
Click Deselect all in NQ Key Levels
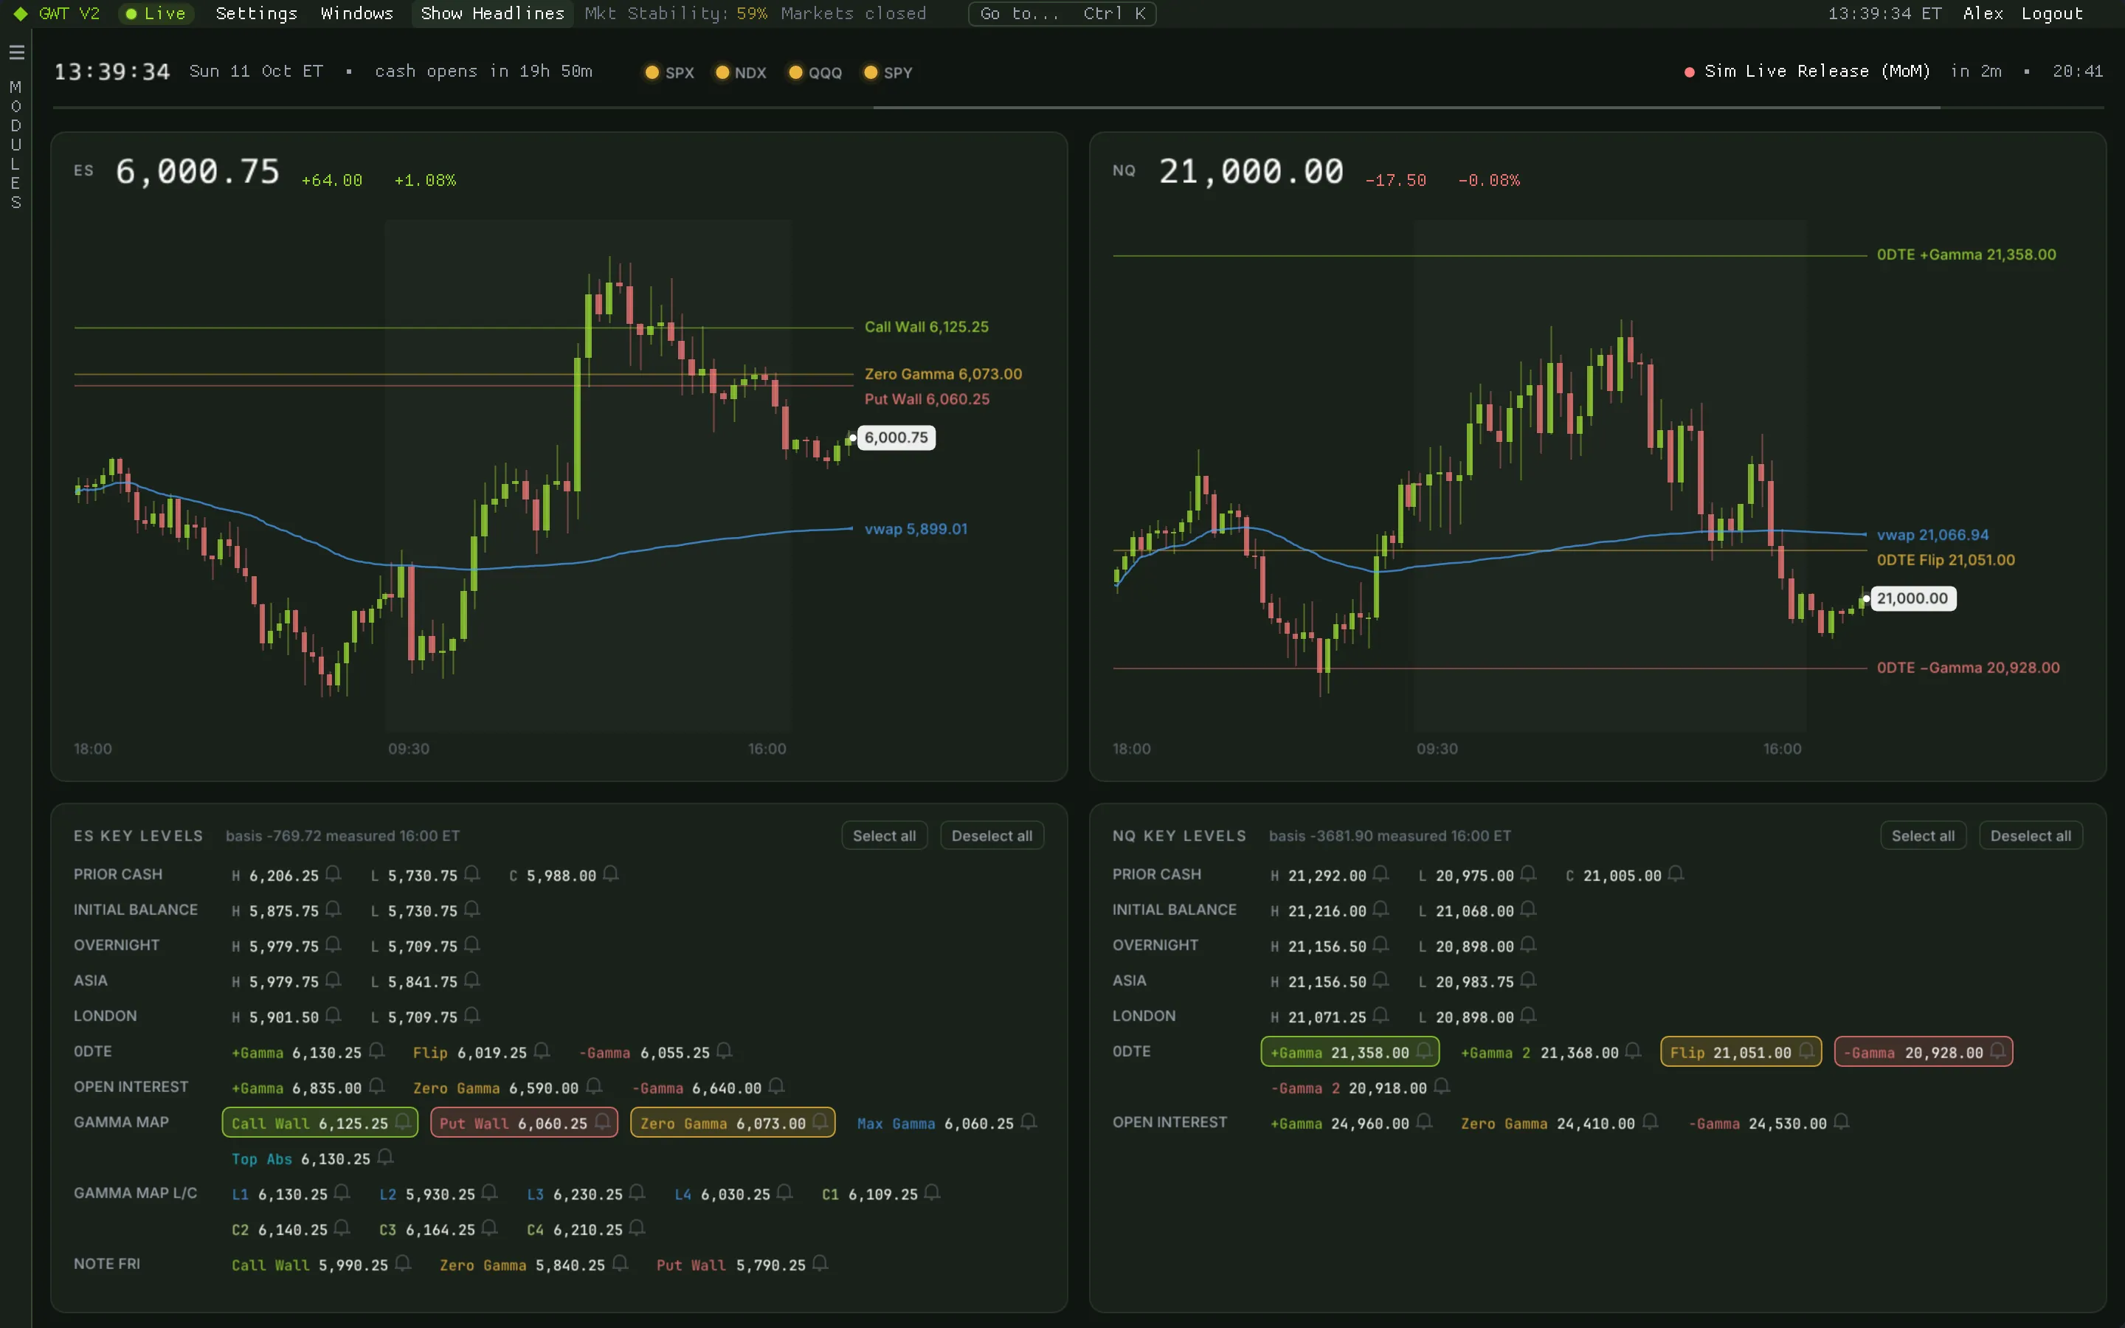2031,836
